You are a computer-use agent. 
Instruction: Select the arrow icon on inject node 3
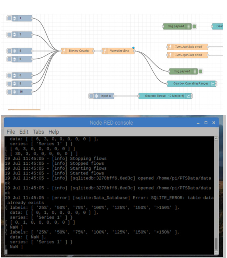click(x=15, y=35)
